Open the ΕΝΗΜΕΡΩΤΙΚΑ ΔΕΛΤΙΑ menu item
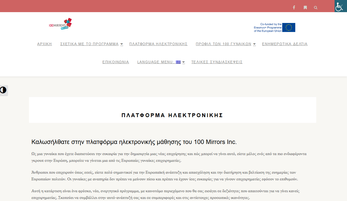Image resolution: width=347 pixels, height=201 pixels. [x=285, y=44]
